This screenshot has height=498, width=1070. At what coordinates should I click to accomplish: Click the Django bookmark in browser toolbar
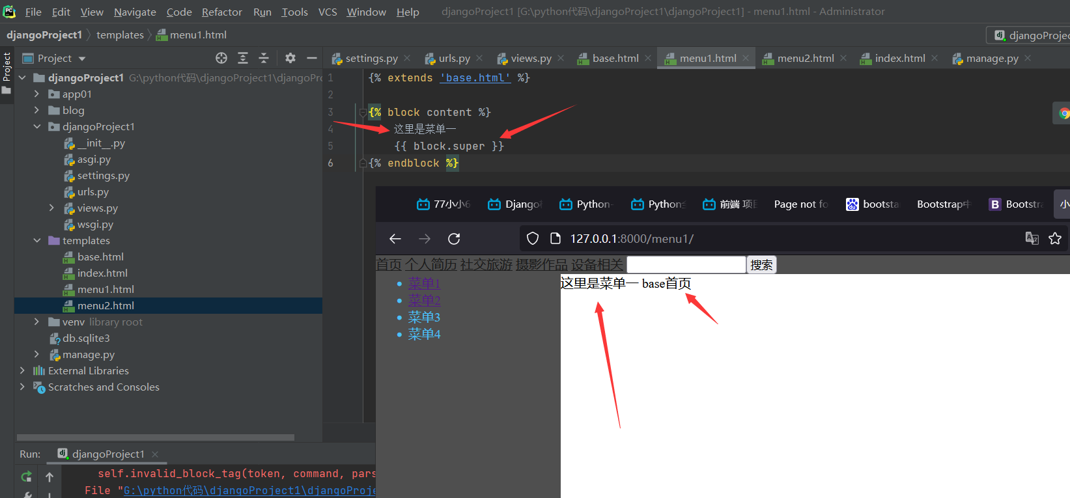[515, 204]
